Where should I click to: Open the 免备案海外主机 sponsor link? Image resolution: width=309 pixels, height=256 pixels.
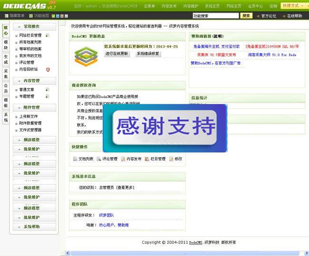pyautogui.click(x=217, y=47)
